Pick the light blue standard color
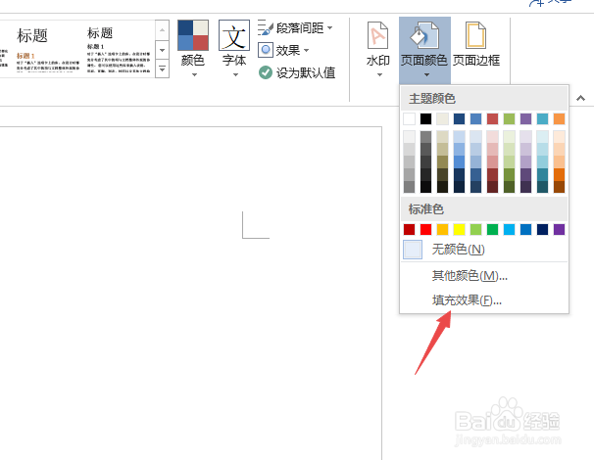594x460 pixels. (509, 229)
